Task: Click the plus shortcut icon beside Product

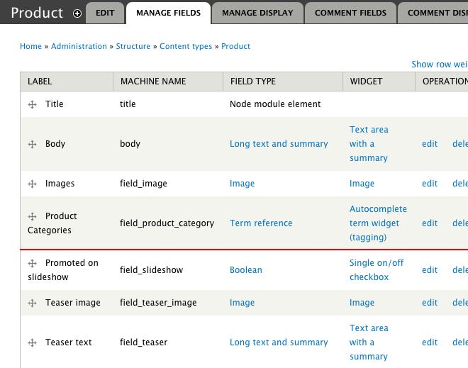Action: pos(77,13)
